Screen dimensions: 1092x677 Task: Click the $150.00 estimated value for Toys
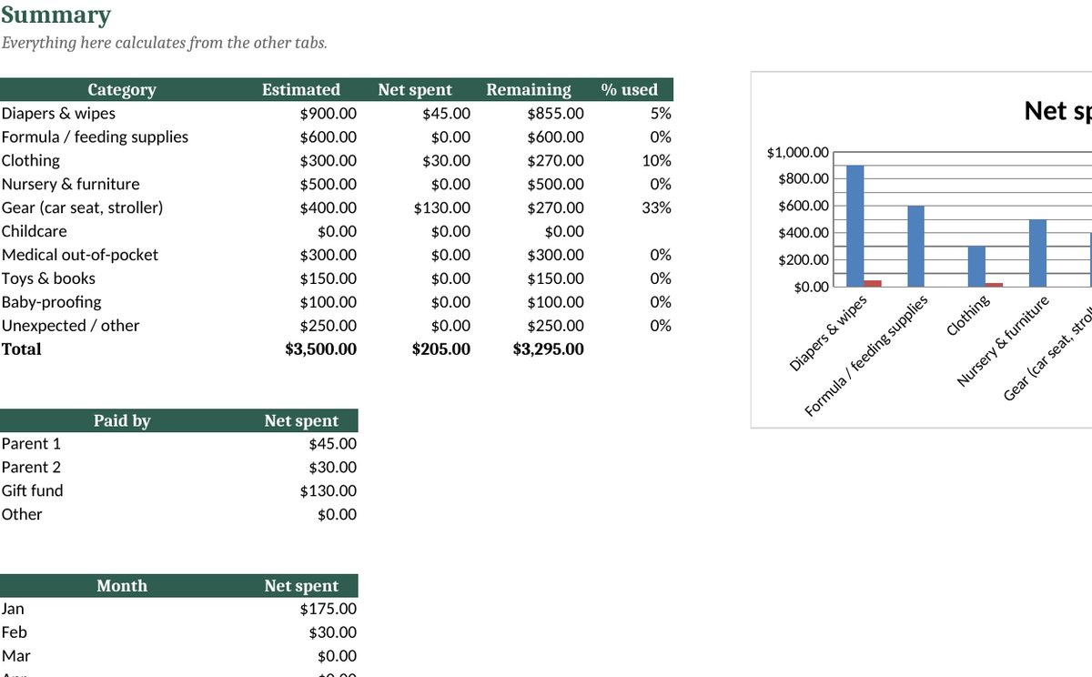[x=329, y=279]
